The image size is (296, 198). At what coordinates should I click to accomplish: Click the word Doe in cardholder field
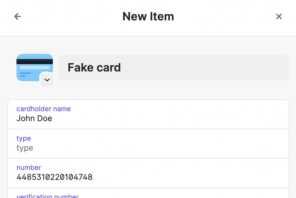coord(44,118)
